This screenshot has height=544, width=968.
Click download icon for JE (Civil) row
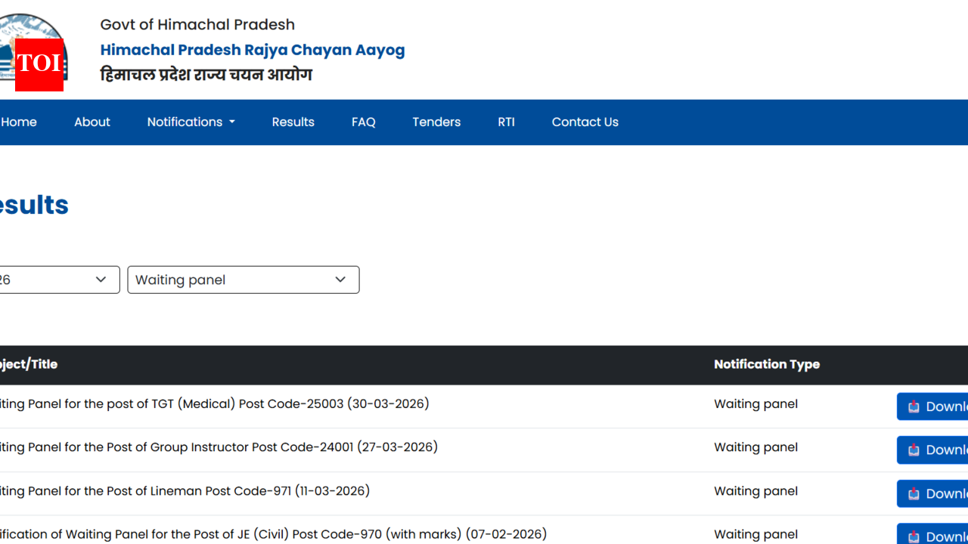[x=914, y=535]
